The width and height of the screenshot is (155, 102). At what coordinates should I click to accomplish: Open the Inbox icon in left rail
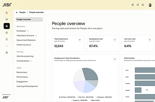click(7, 19)
